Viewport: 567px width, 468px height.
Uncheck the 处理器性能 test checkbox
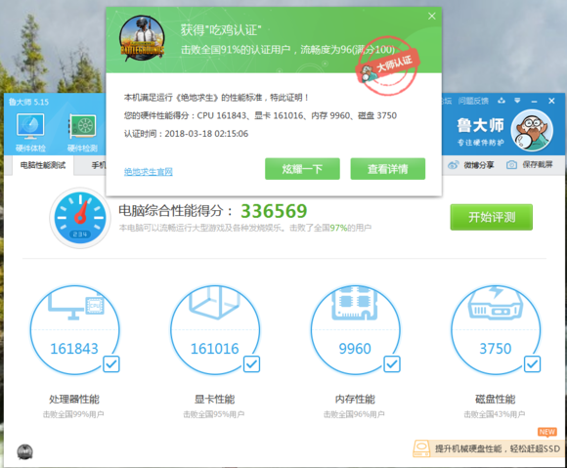coord(111,363)
